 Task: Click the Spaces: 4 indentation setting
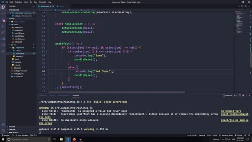tap(202, 135)
